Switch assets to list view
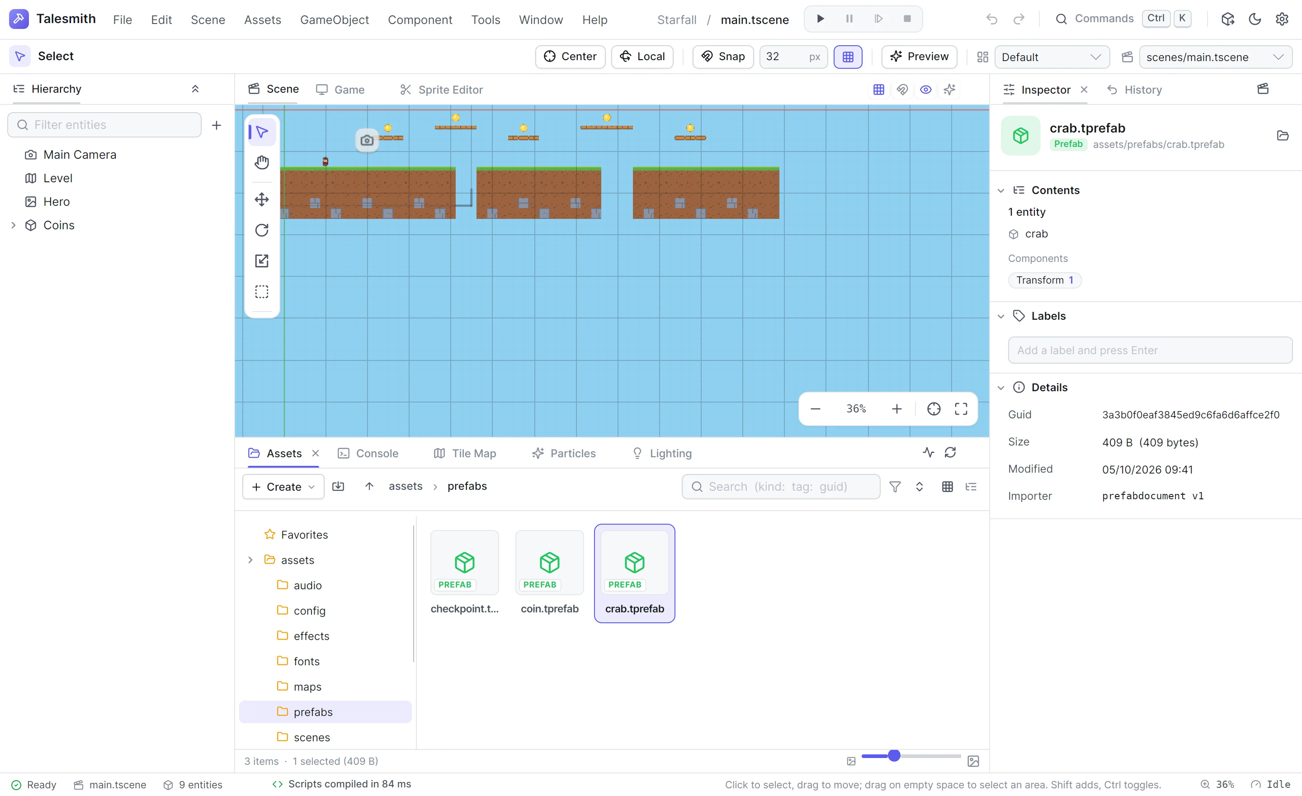Viewport: 1302px width, 796px height. pyautogui.click(x=971, y=486)
